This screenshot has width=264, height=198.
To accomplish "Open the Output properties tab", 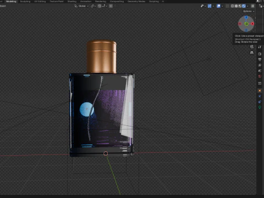I will click(x=260, y=59).
